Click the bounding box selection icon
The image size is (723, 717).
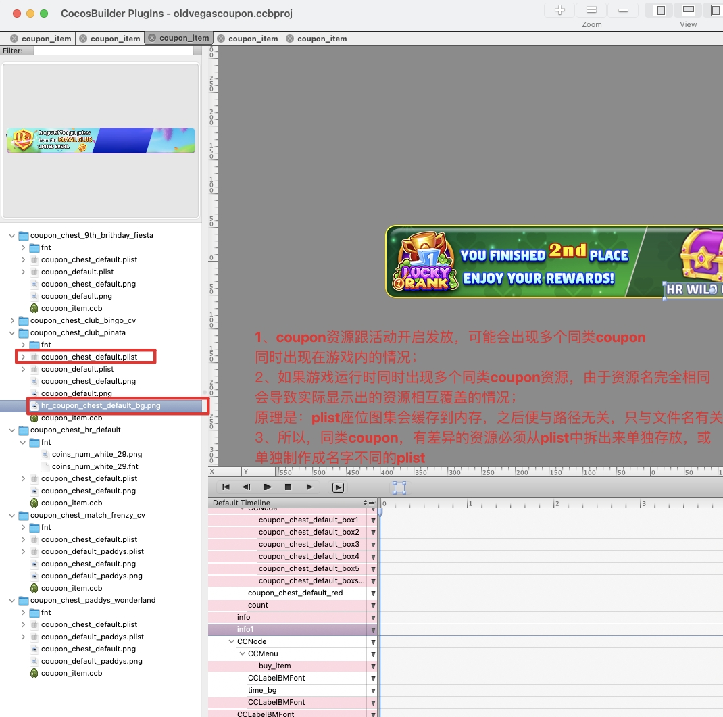click(399, 487)
